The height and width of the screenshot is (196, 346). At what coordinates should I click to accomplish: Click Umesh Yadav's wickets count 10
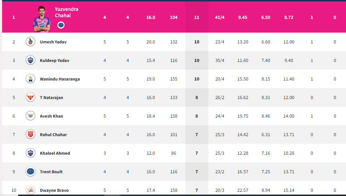point(196,42)
